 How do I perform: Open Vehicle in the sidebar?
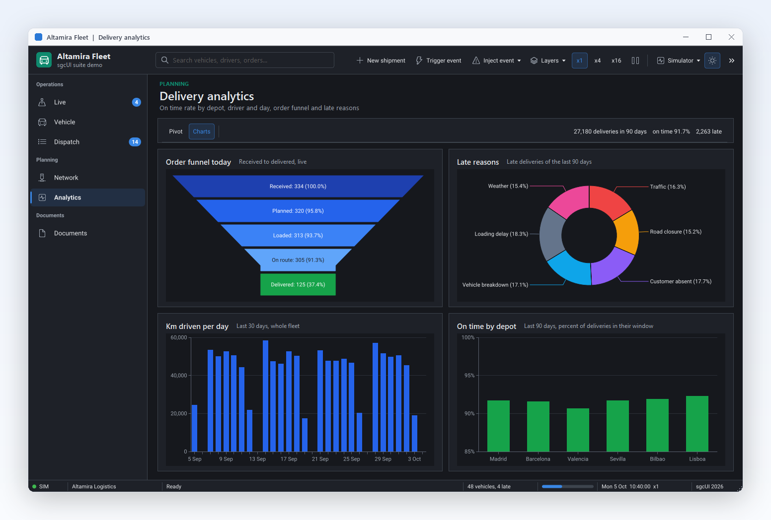[x=88, y=122]
